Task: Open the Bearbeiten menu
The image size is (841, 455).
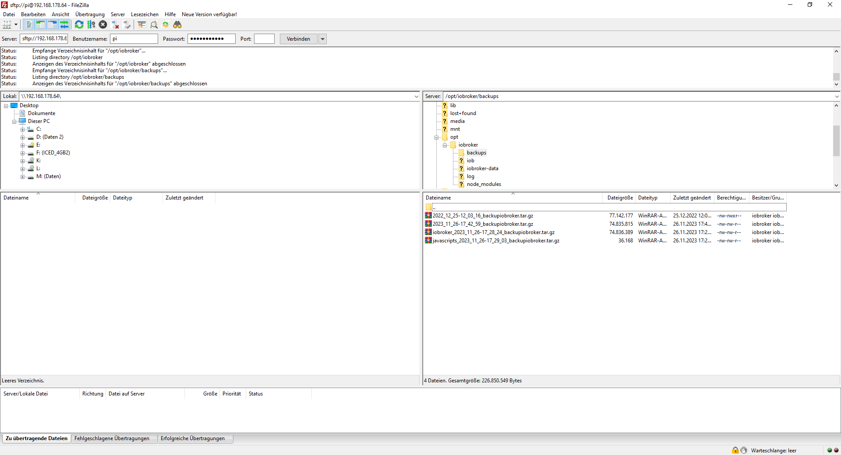Action: [x=33, y=14]
